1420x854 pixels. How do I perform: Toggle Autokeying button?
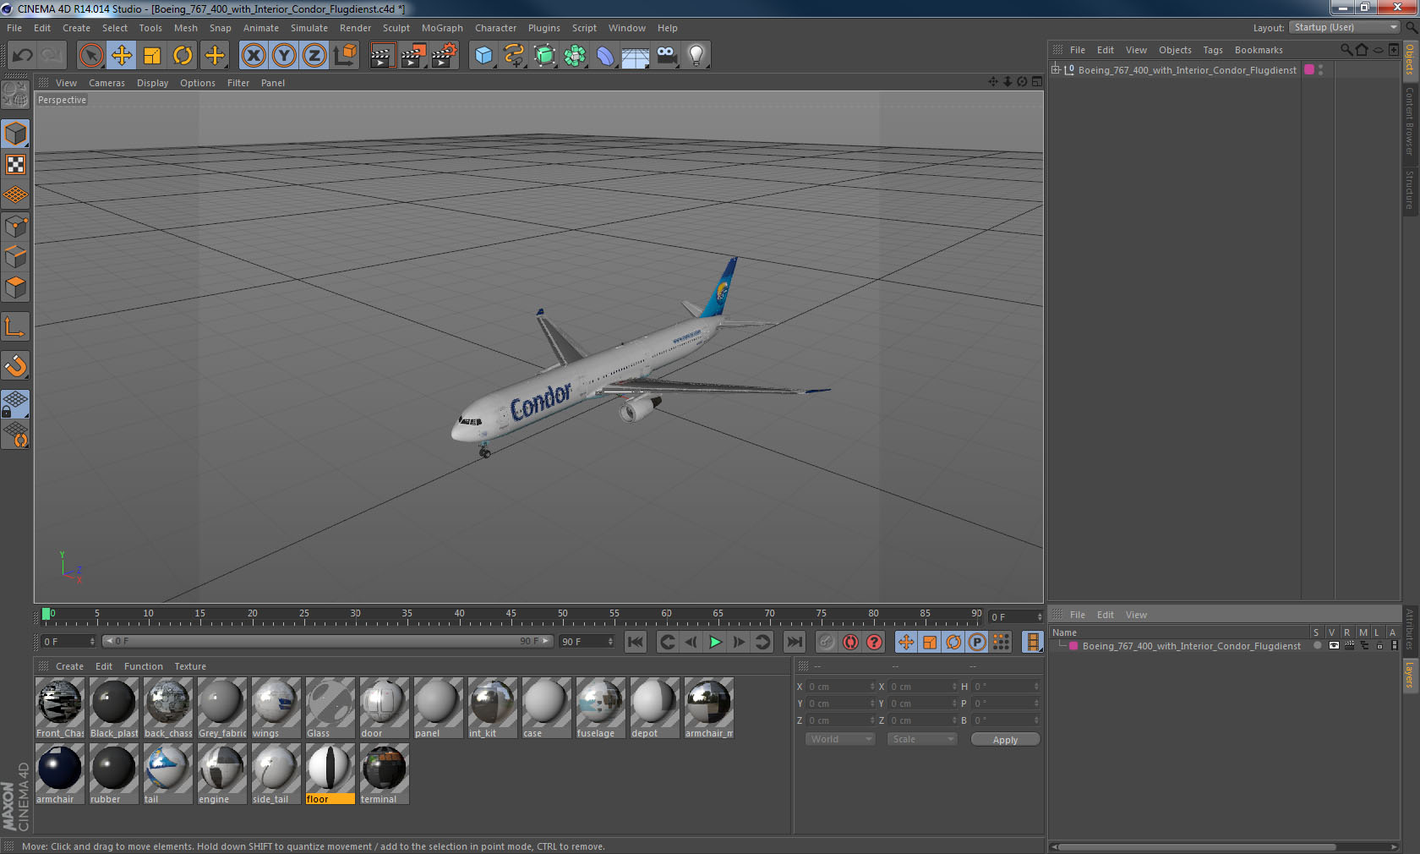click(x=850, y=642)
